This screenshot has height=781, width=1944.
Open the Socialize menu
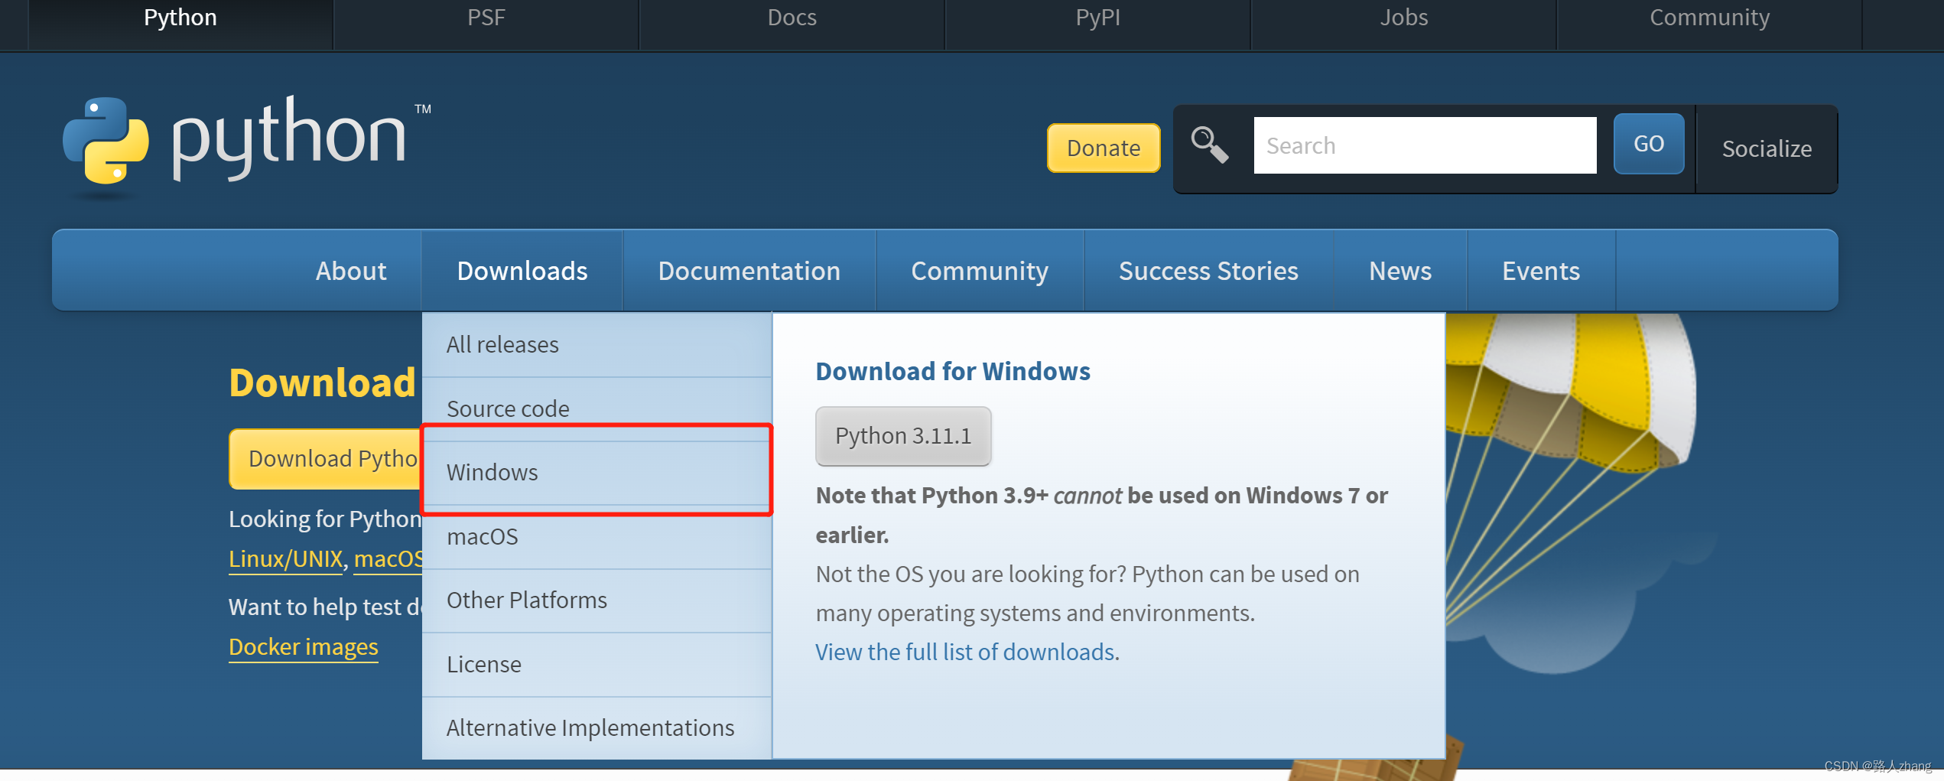tap(1767, 148)
